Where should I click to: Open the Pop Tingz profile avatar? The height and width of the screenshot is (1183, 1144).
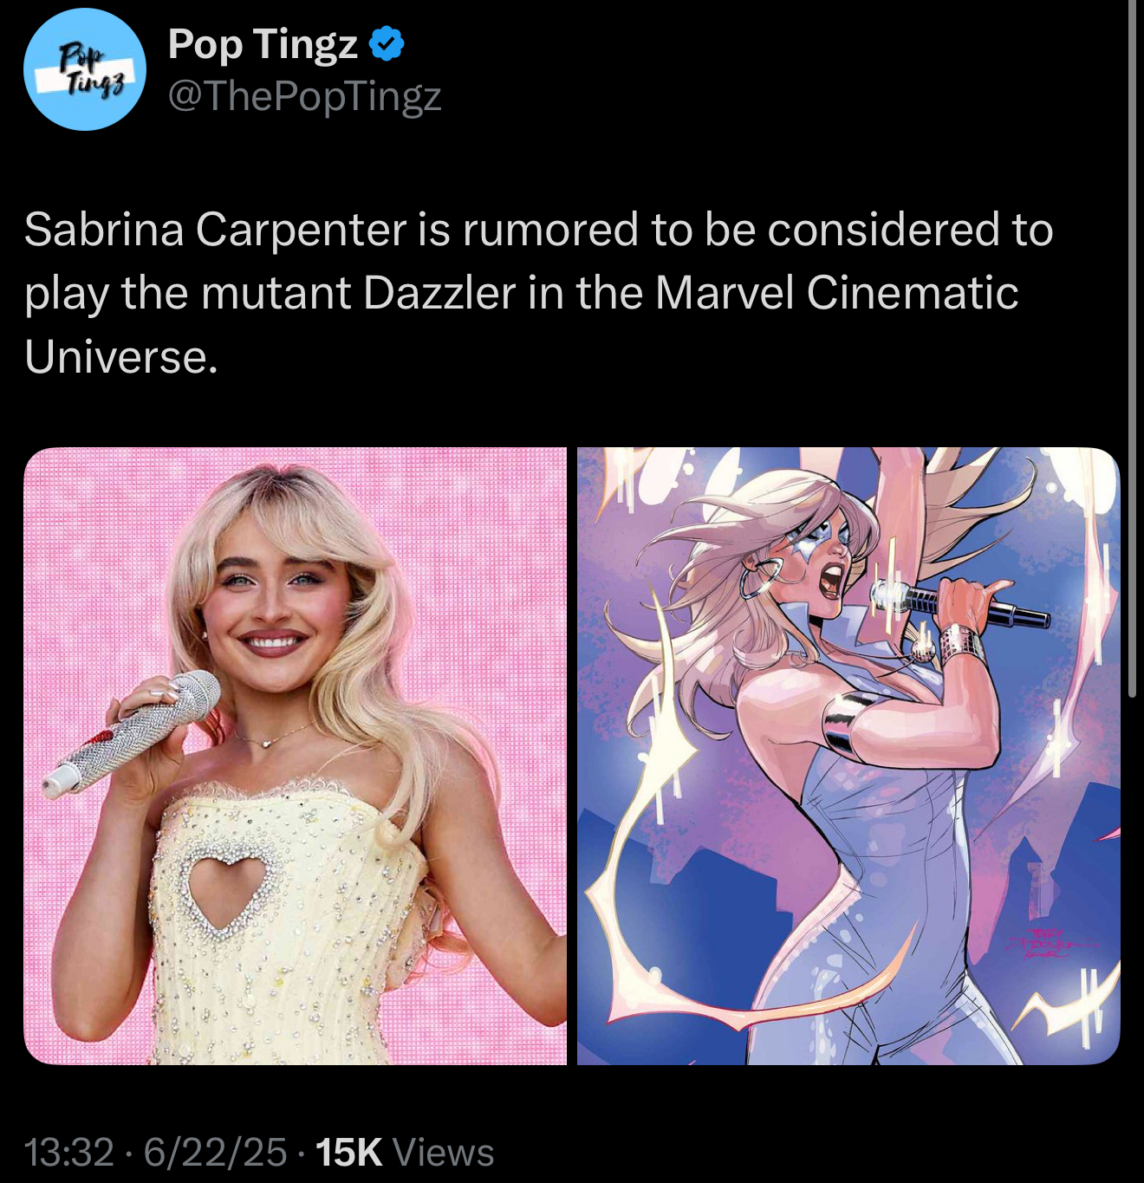pyautogui.click(x=84, y=70)
